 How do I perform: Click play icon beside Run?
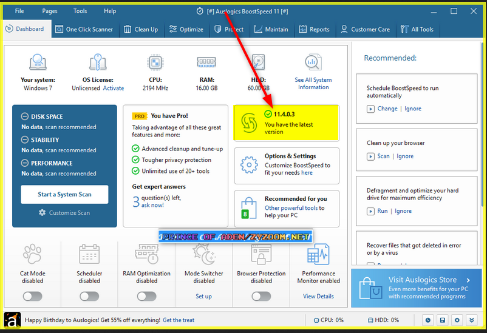click(x=370, y=211)
